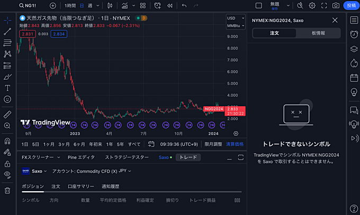Switch to 注文 tab in trading panel
The height and width of the screenshot is (215, 360).
56,186
